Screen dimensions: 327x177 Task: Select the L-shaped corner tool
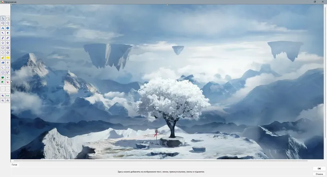point(3,67)
